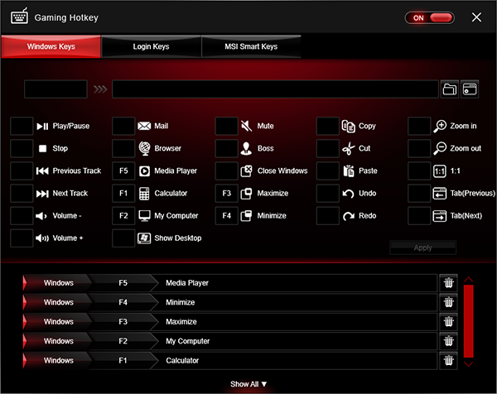Click the Stop square icon
The width and height of the screenshot is (497, 394).
tap(42, 148)
